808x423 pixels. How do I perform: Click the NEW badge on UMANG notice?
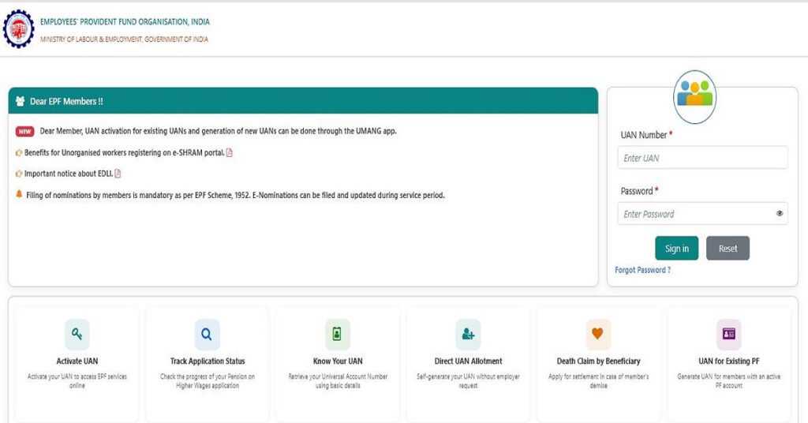pyautogui.click(x=24, y=131)
